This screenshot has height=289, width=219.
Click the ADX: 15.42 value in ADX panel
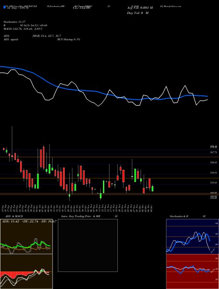(10, 222)
